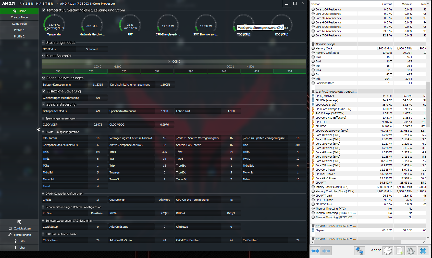Click the CAS-Latenz label in DRAM timings
The height and width of the screenshot is (258, 432).
[50, 138]
